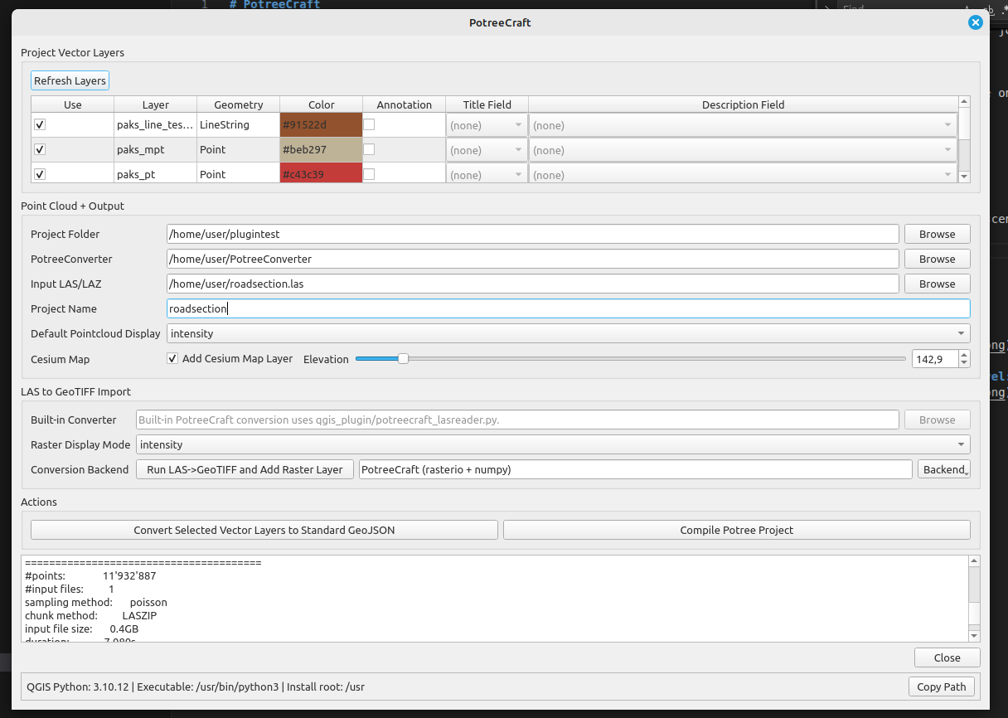Click the Layer column header
Image resolution: width=1008 pixels, height=718 pixels.
(x=156, y=104)
